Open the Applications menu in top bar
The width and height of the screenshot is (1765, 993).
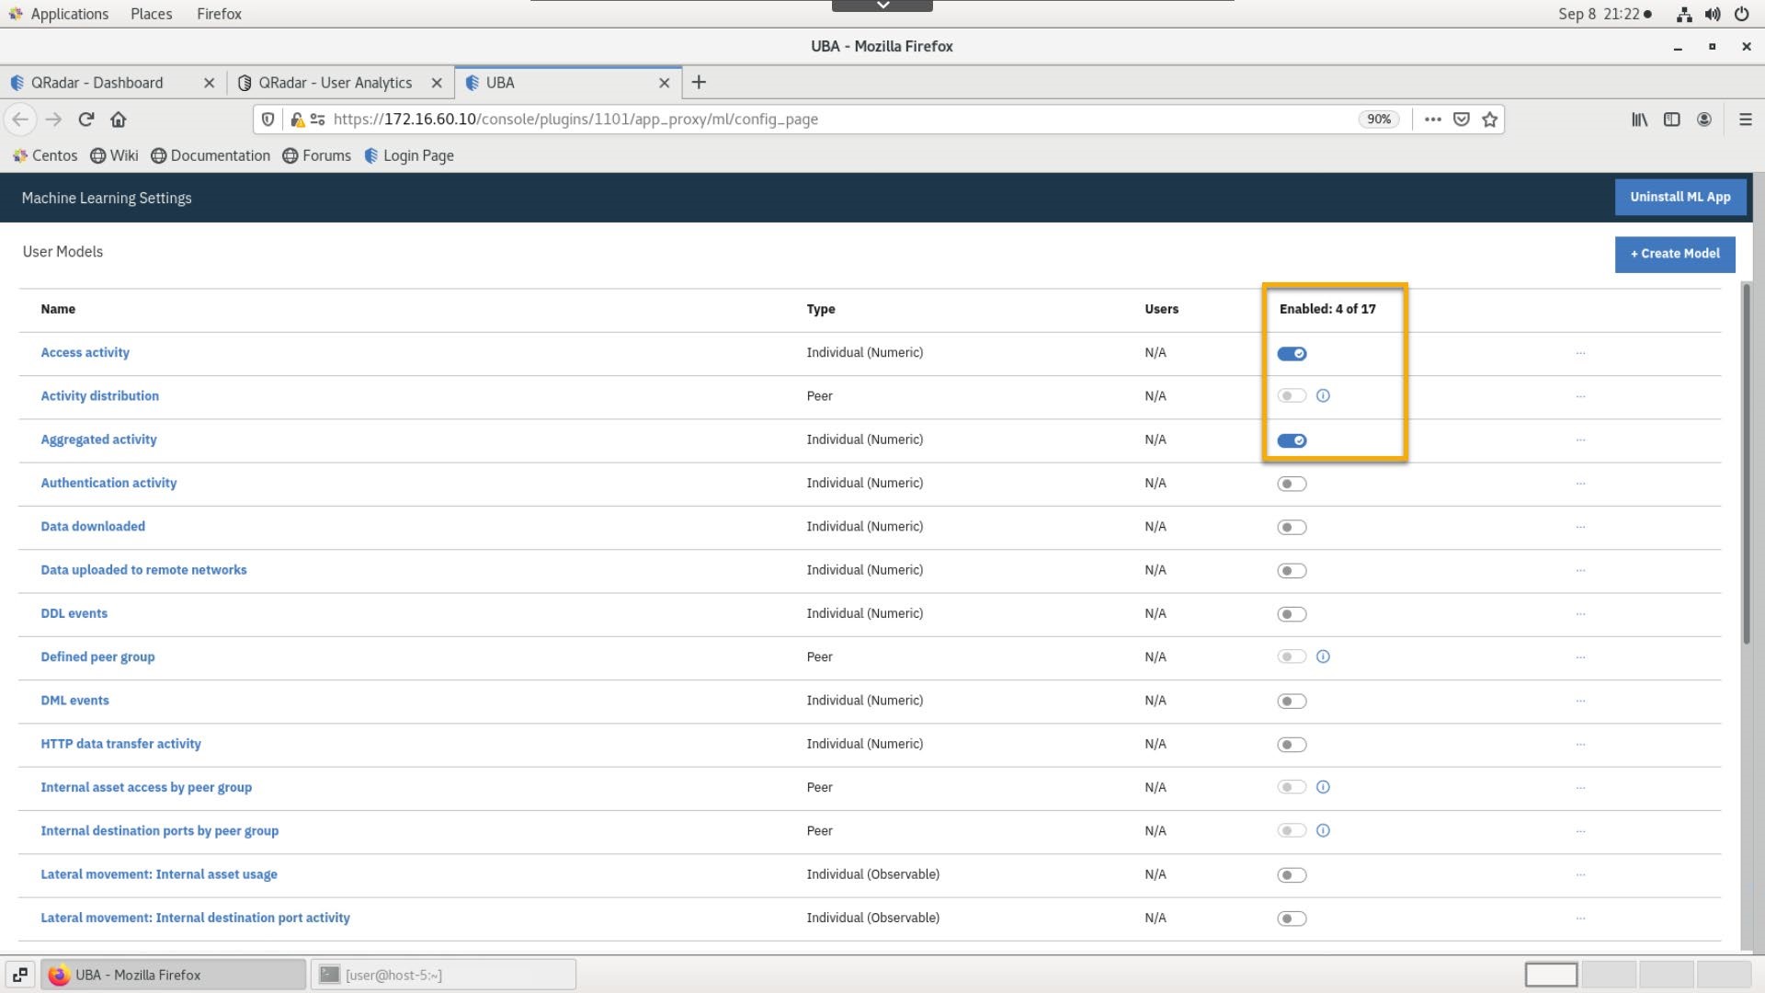pyautogui.click(x=69, y=14)
